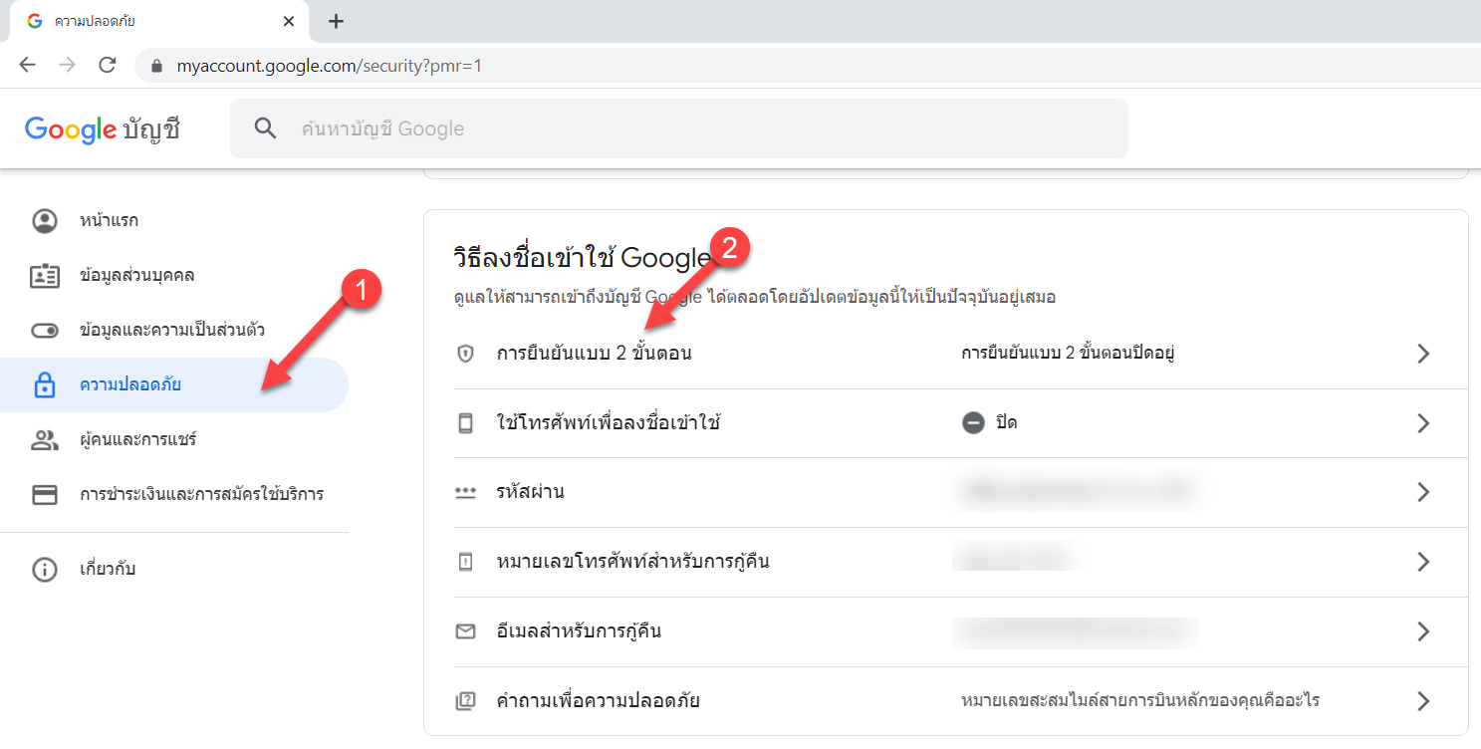Click the phone icon beside ใช้โทรศัพท์เพื่อลงชื่อเข้าใช้
Viewport: 1481px width, 749px height.
pyautogui.click(x=465, y=423)
